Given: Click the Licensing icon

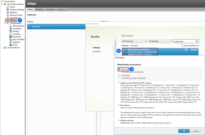Looking at the screenshot, I should coord(11,34).
